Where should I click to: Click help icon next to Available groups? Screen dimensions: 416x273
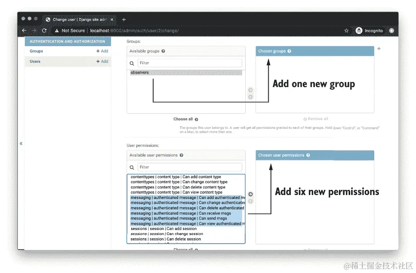[163, 51]
